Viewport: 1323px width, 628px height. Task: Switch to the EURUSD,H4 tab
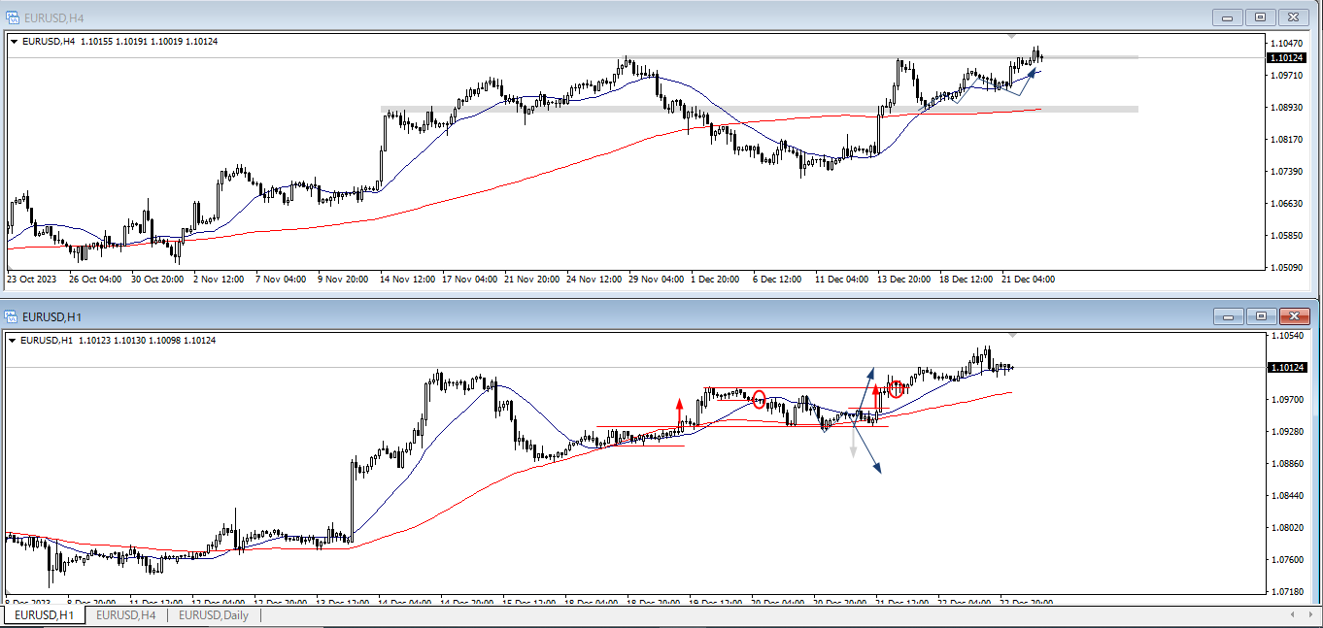(x=126, y=615)
